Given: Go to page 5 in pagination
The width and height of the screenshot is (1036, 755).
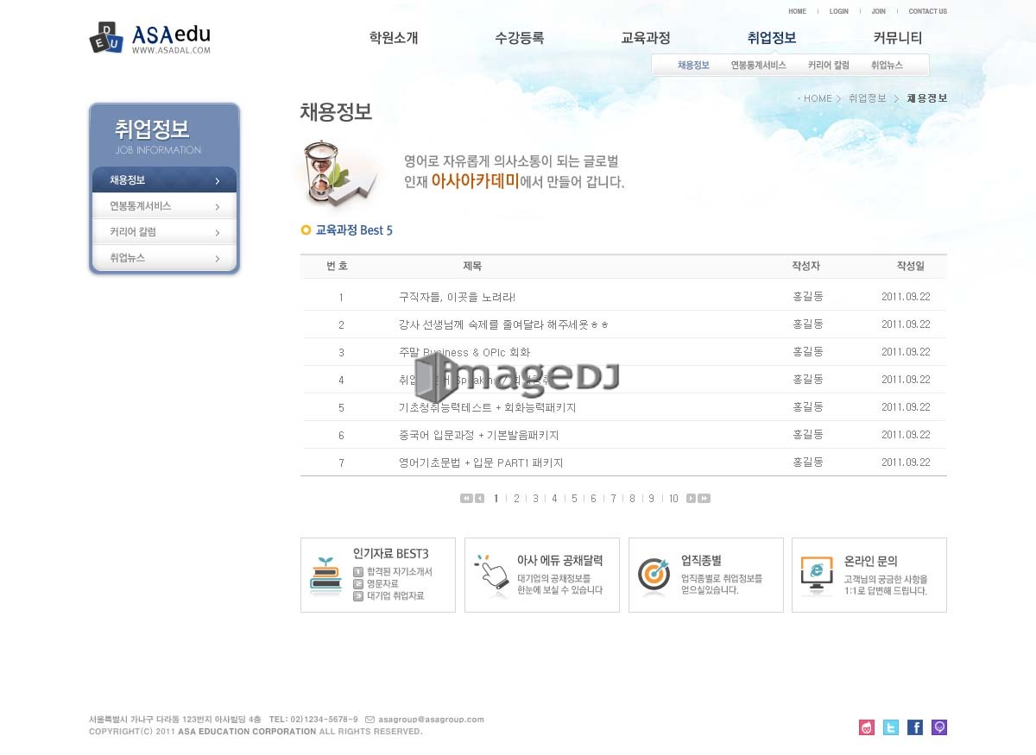Looking at the screenshot, I should coord(574,498).
